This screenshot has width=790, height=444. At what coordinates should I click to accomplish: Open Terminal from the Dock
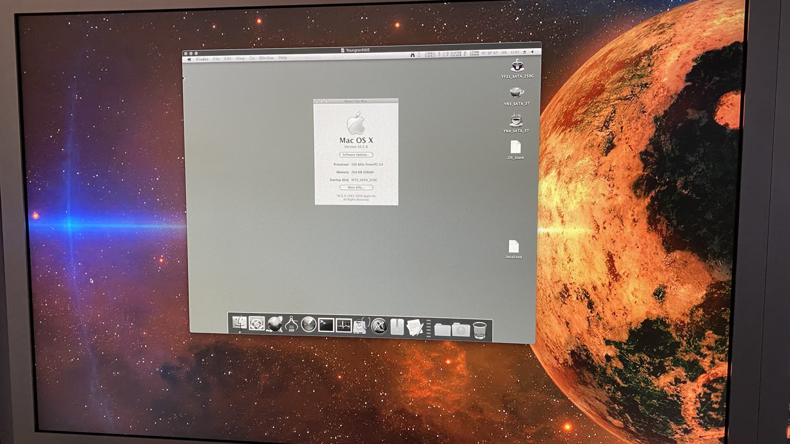326,325
